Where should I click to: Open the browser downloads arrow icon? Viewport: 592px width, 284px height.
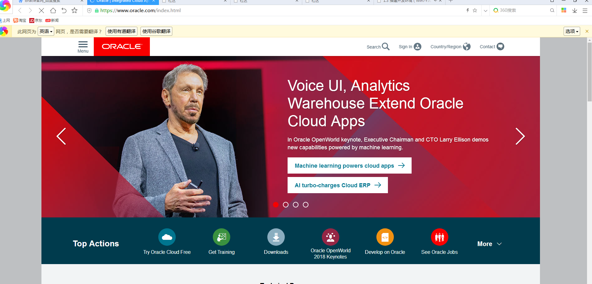pos(575,10)
